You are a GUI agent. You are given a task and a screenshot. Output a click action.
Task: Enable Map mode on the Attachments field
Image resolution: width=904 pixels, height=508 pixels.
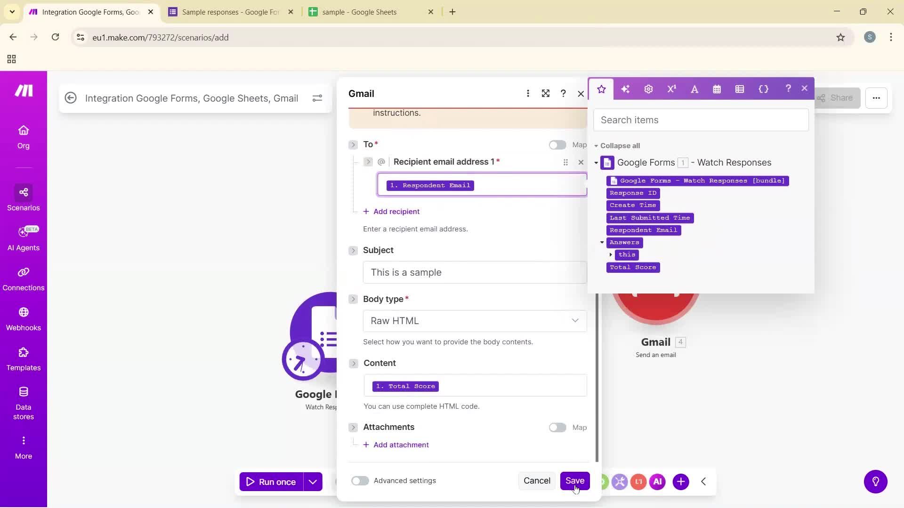tap(557, 427)
